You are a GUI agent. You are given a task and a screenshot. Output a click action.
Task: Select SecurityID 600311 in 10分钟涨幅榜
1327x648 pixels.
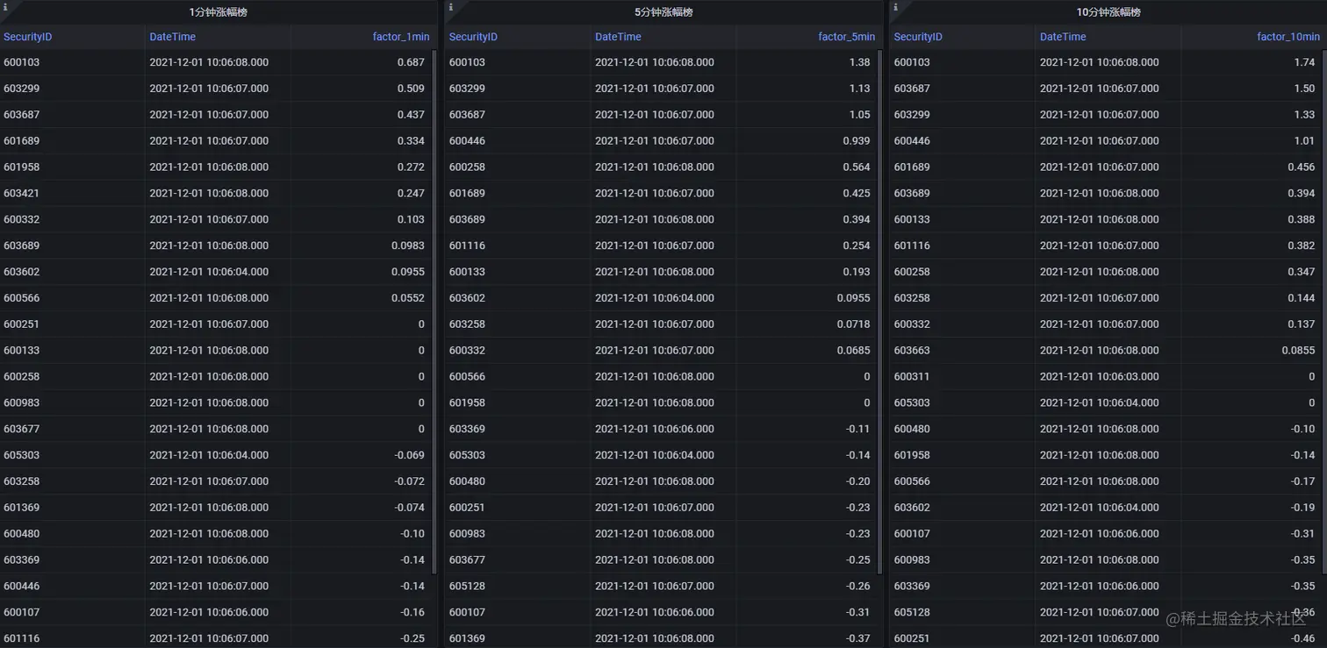(912, 377)
